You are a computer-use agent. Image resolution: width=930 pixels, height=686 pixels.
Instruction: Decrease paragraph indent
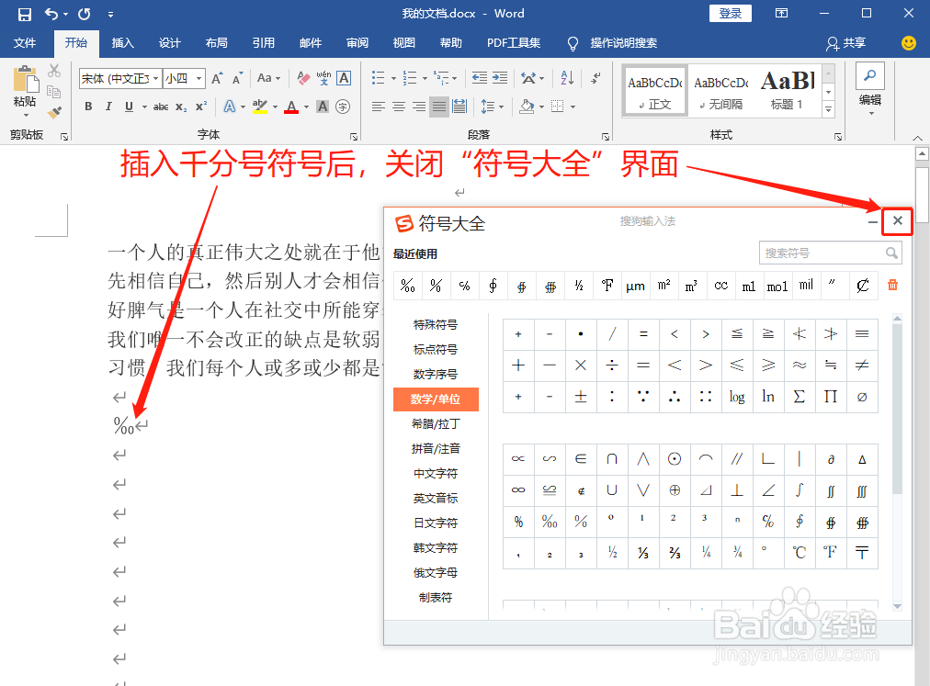479,78
